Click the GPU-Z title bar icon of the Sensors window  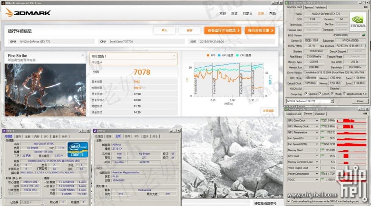click(x=287, y=109)
